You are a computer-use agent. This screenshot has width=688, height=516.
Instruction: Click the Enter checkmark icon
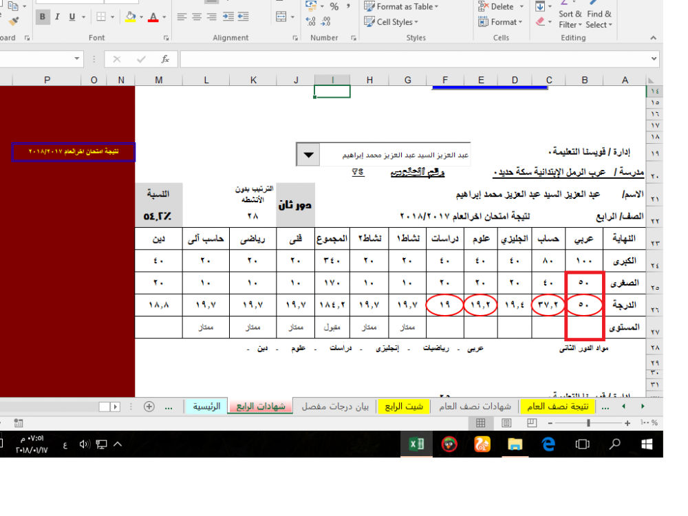tap(141, 58)
